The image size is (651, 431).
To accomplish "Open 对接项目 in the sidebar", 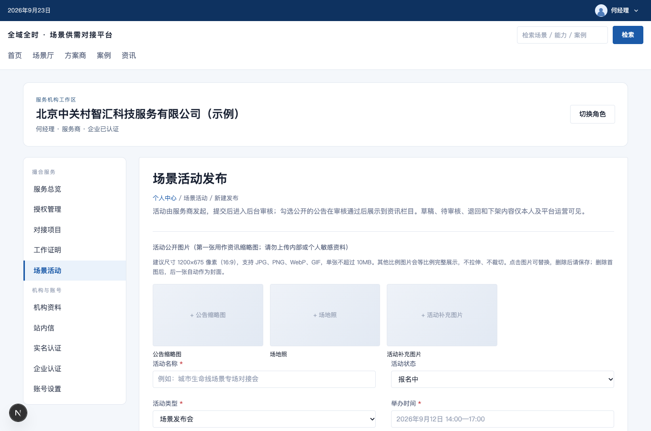I will tap(75, 230).
